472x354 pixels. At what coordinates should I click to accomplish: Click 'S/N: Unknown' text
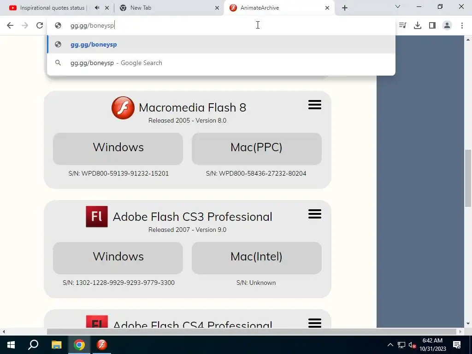coord(256,283)
